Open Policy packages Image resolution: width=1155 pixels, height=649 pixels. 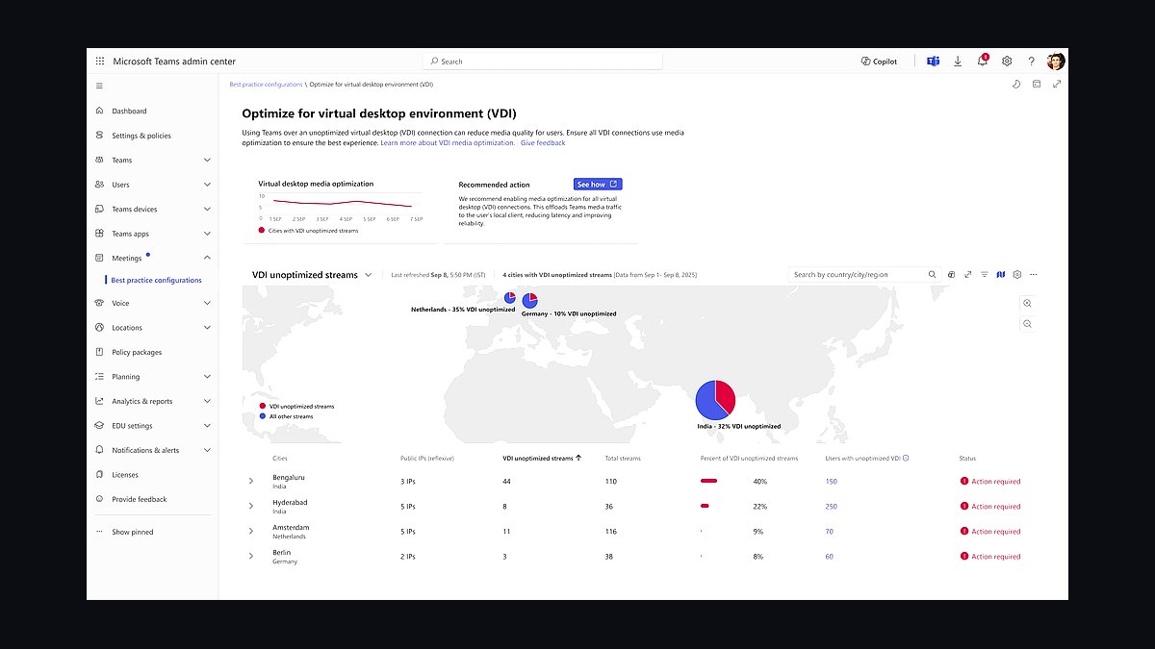click(x=137, y=352)
